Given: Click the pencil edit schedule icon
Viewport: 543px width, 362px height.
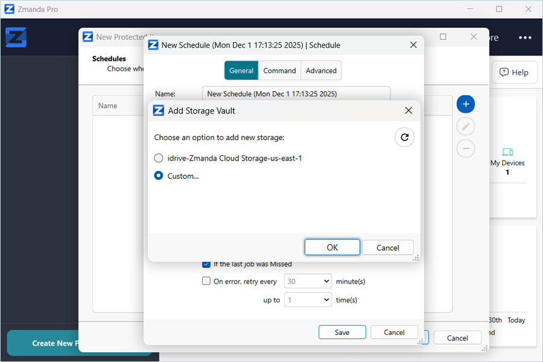Looking at the screenshot, I should click(465, 126).
